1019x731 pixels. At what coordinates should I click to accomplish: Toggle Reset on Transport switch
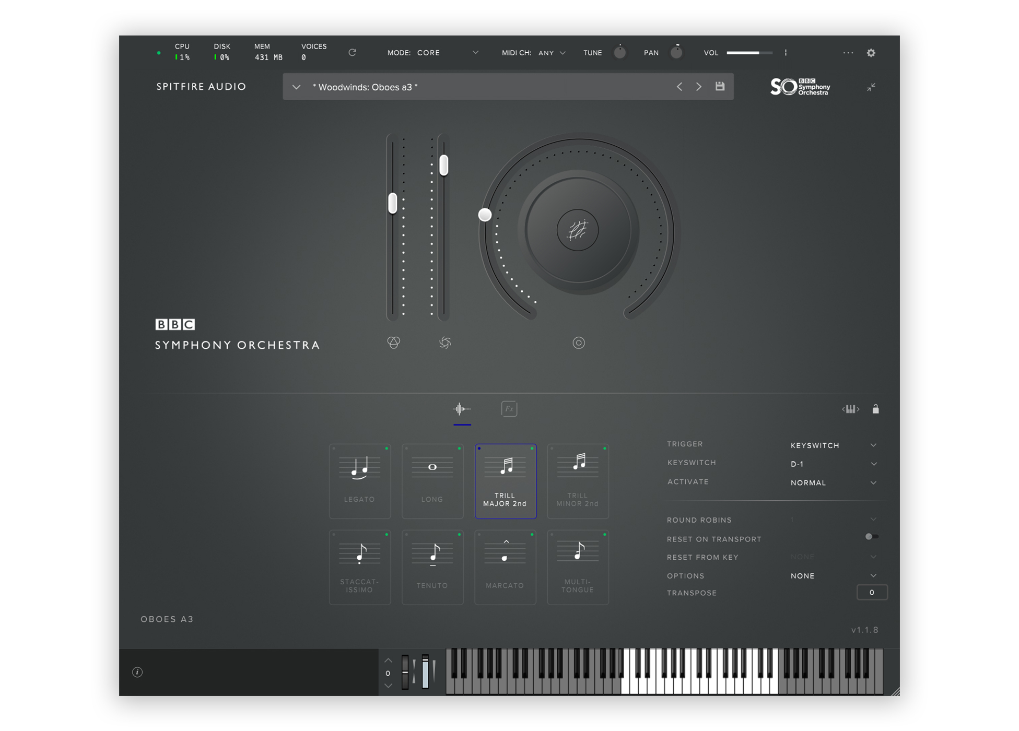click(871, 536)
